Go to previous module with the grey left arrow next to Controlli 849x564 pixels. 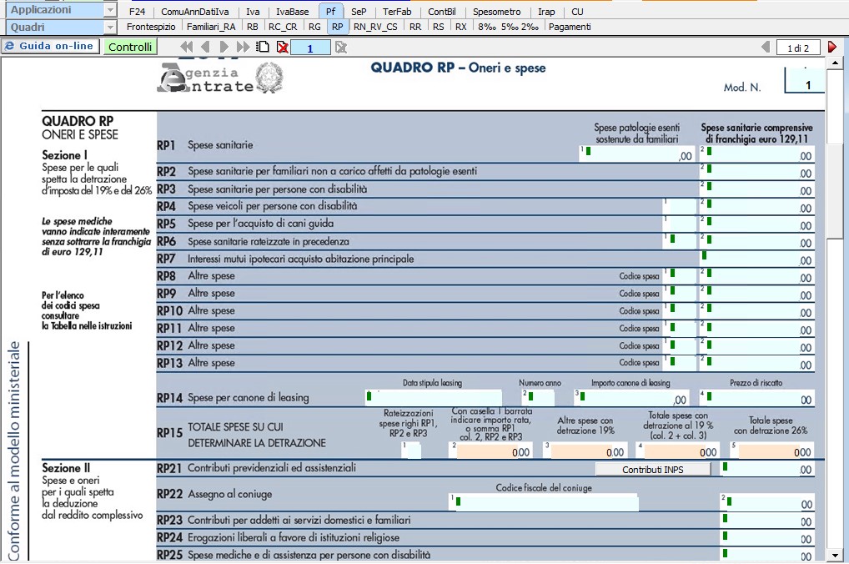tap(205, 47)
